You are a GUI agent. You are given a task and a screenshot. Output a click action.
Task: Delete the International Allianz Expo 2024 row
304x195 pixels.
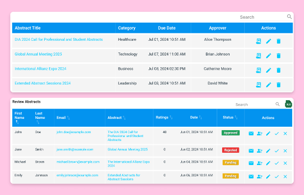279,70
